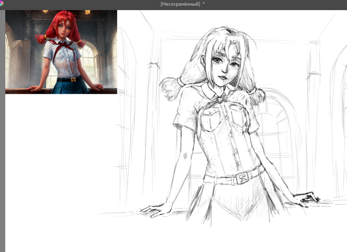Click the pencil sketch on the canvas
The image size is (347, 252).
[x=222, y=119]
